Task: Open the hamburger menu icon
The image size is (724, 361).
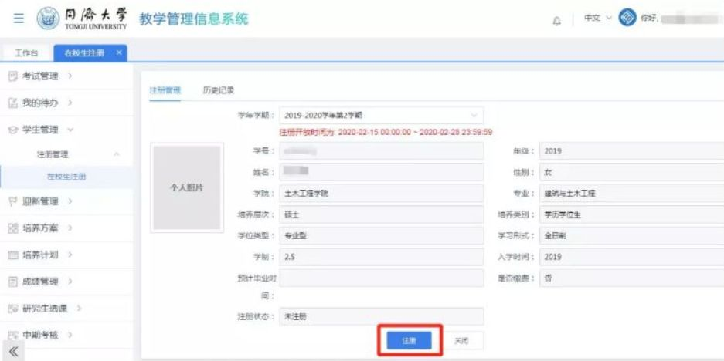Action: pyautogui.click(x=19, y=19)
